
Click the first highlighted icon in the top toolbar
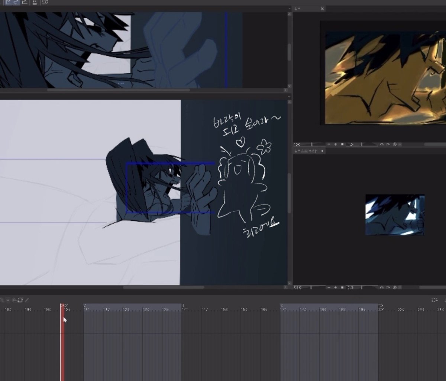[8, 2]
